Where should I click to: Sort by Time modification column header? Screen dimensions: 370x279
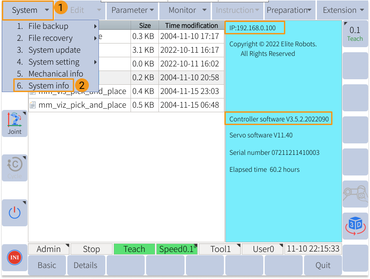point(191,25)
